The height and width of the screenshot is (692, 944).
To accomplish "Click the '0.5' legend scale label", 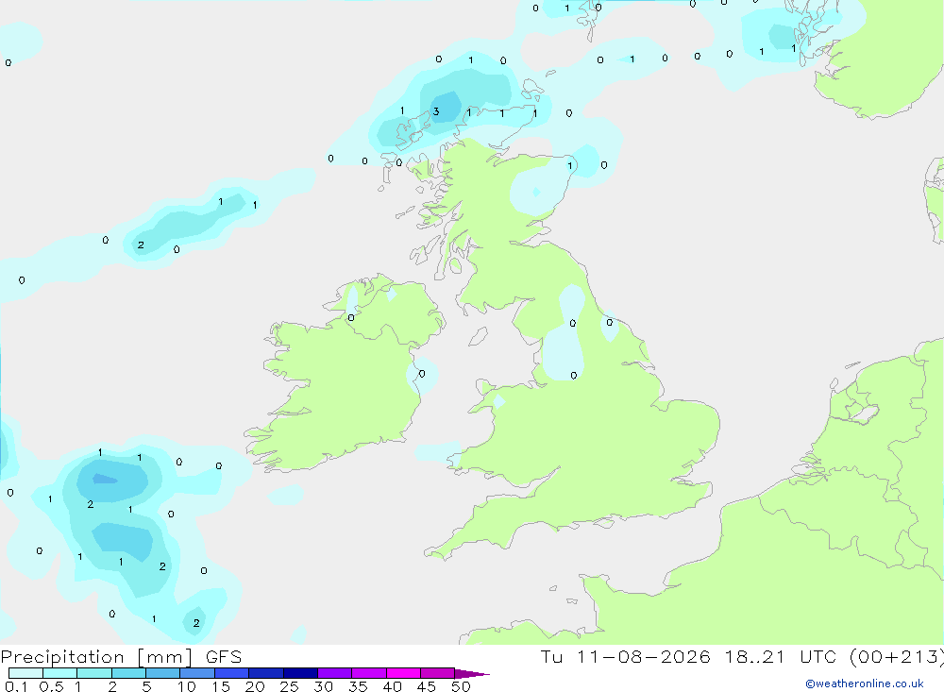I will click(x=51, y=686).
